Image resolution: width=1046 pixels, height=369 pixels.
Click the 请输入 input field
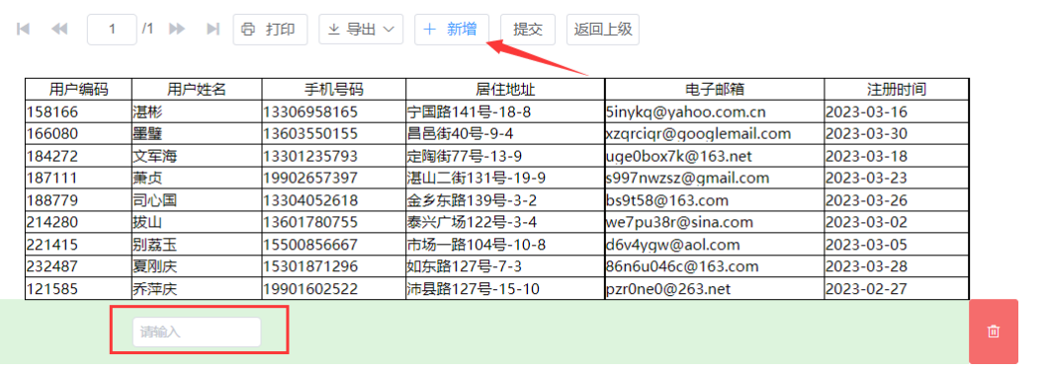pyautogui.click(x=197, y=332)
